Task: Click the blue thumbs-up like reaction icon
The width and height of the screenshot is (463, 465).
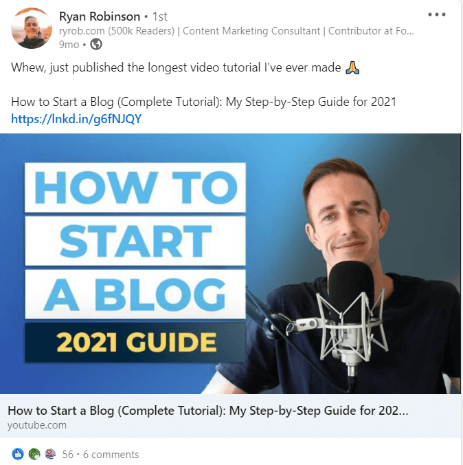Action: [17, 454]
